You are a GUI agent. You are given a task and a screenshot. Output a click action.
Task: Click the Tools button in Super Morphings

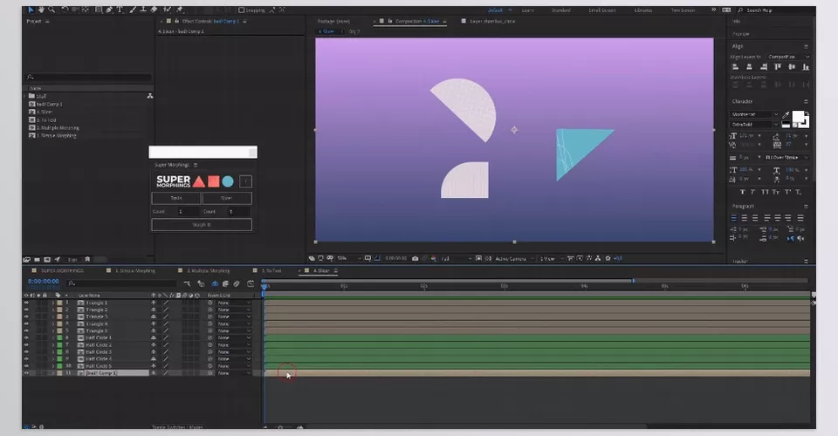tap(176, 198)
